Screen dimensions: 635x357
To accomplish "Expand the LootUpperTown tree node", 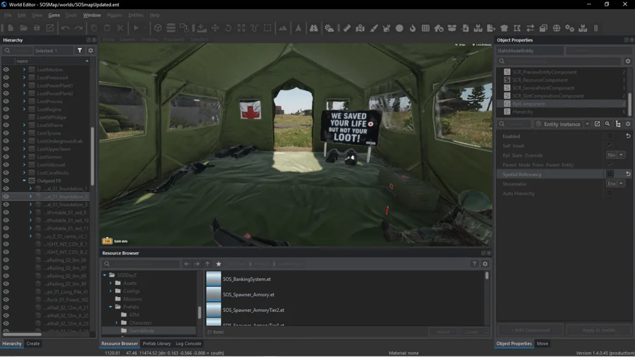I will (x=24, y=149).
